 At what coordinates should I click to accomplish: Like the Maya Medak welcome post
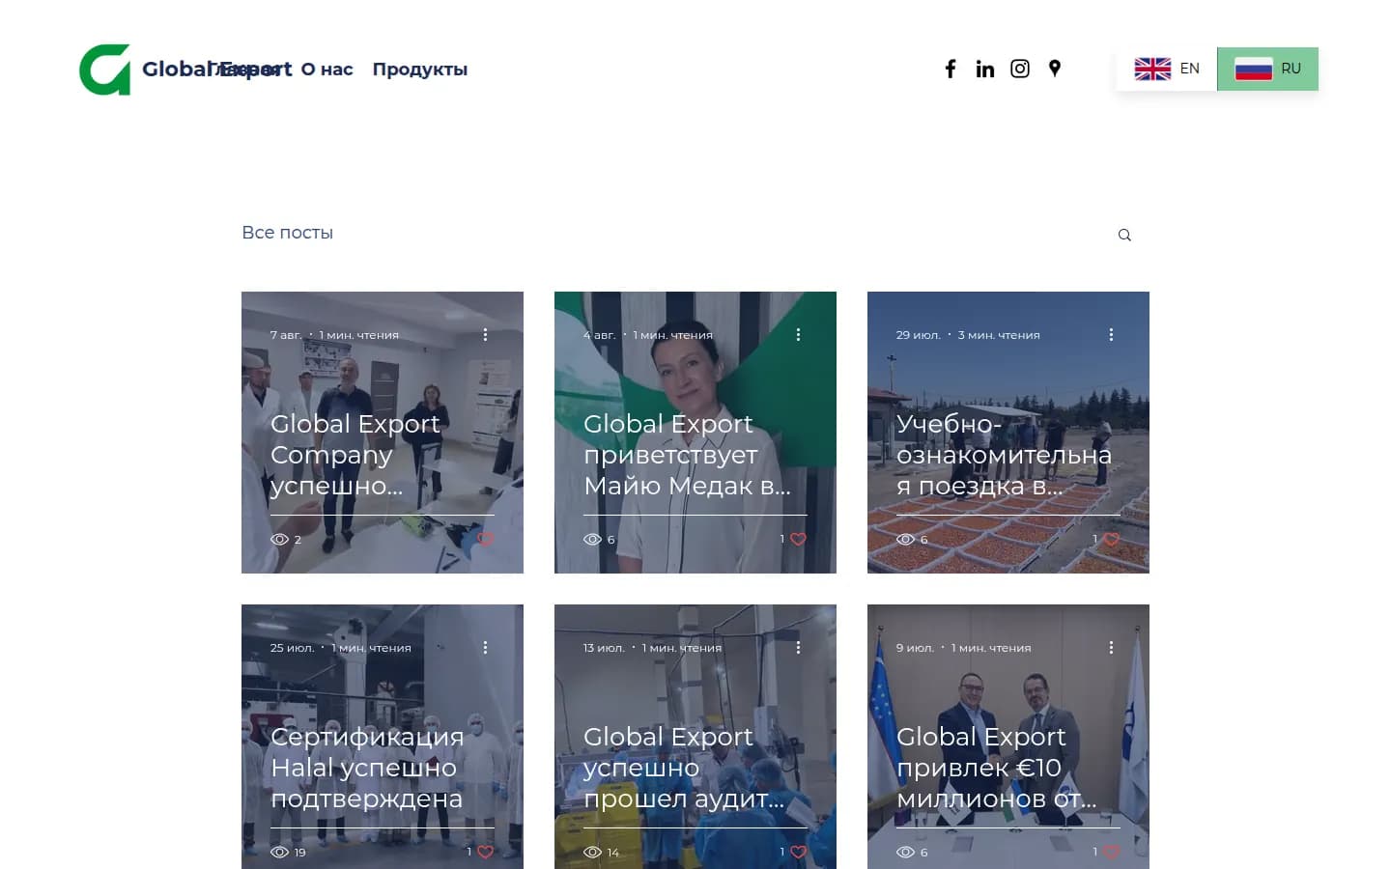click(x=798, y=539)
